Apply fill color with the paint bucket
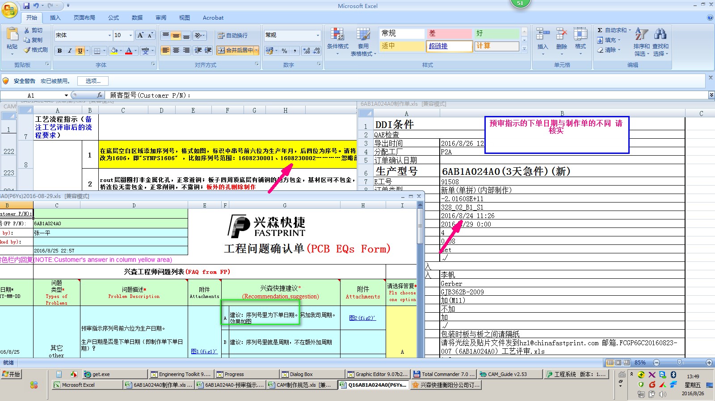 pyautogui.click(x=114, y=51)
